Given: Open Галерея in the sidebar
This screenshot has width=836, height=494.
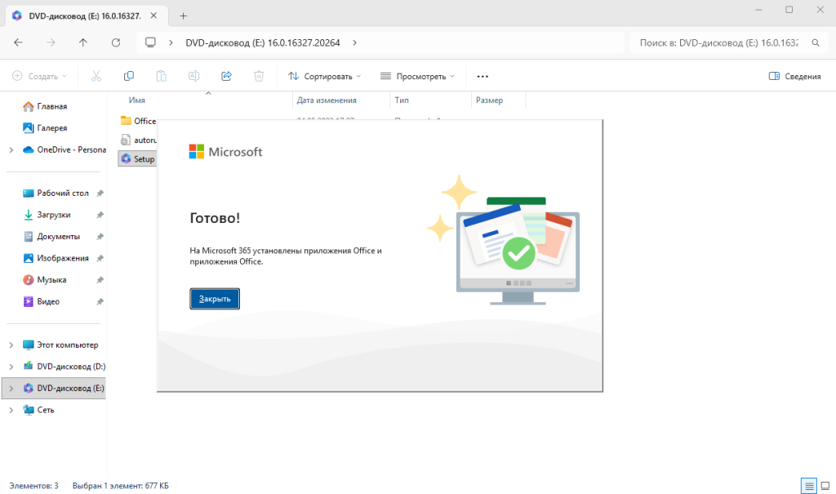Looking at the screenshot, I should [x=51, y=128].
